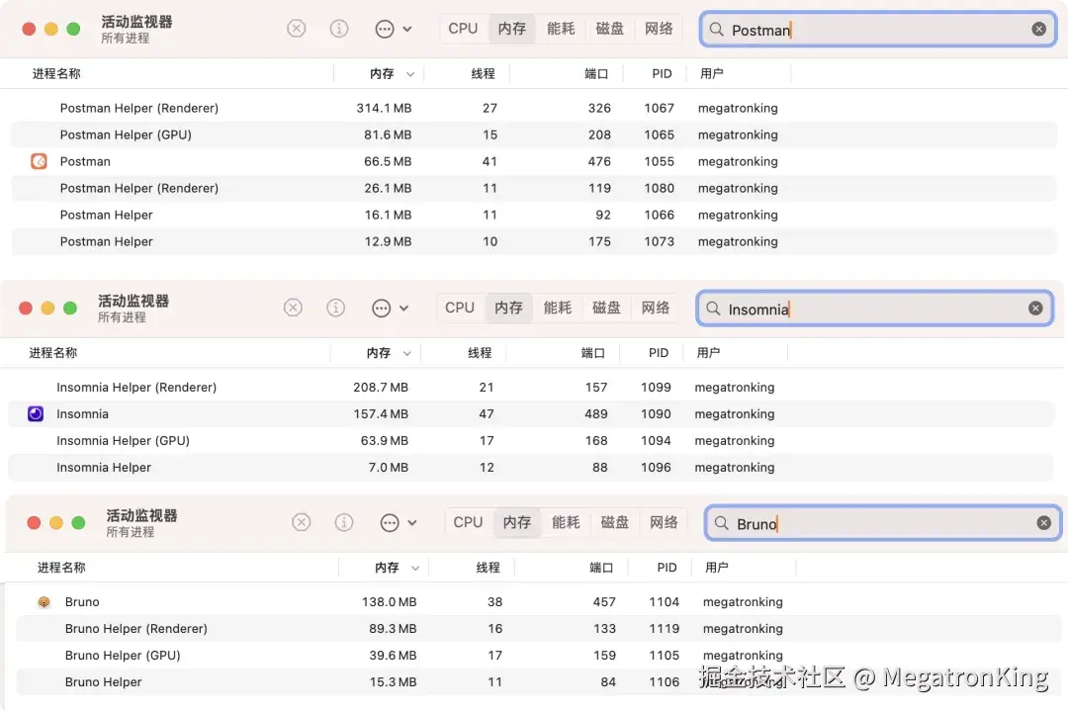Click info icon in Postman window
The width and height of the screenshot is (1068, 713).
[x=339, y=29]
